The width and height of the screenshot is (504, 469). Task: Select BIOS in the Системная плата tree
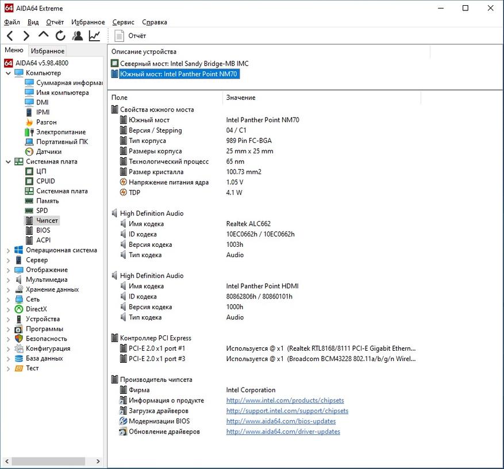43,231
